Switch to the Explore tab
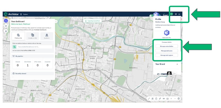Image resolution: width=221 pixels, height=108 pixels. coord(47,36)
